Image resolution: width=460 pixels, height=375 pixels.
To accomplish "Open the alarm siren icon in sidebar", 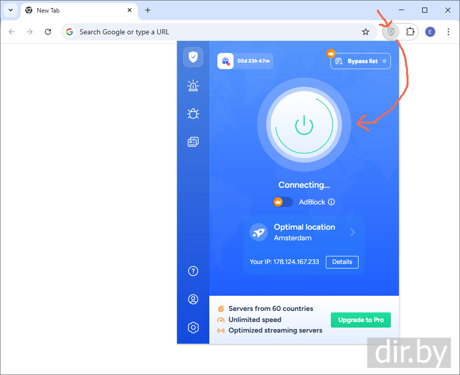I will 193,85.
